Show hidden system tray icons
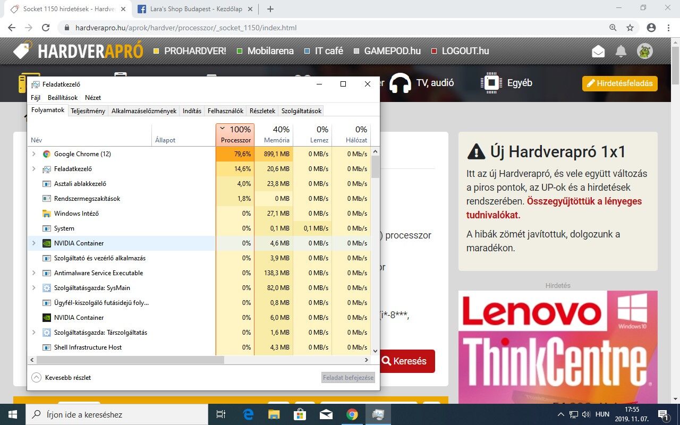Screen dimensions: 680x425 point(561,414)
